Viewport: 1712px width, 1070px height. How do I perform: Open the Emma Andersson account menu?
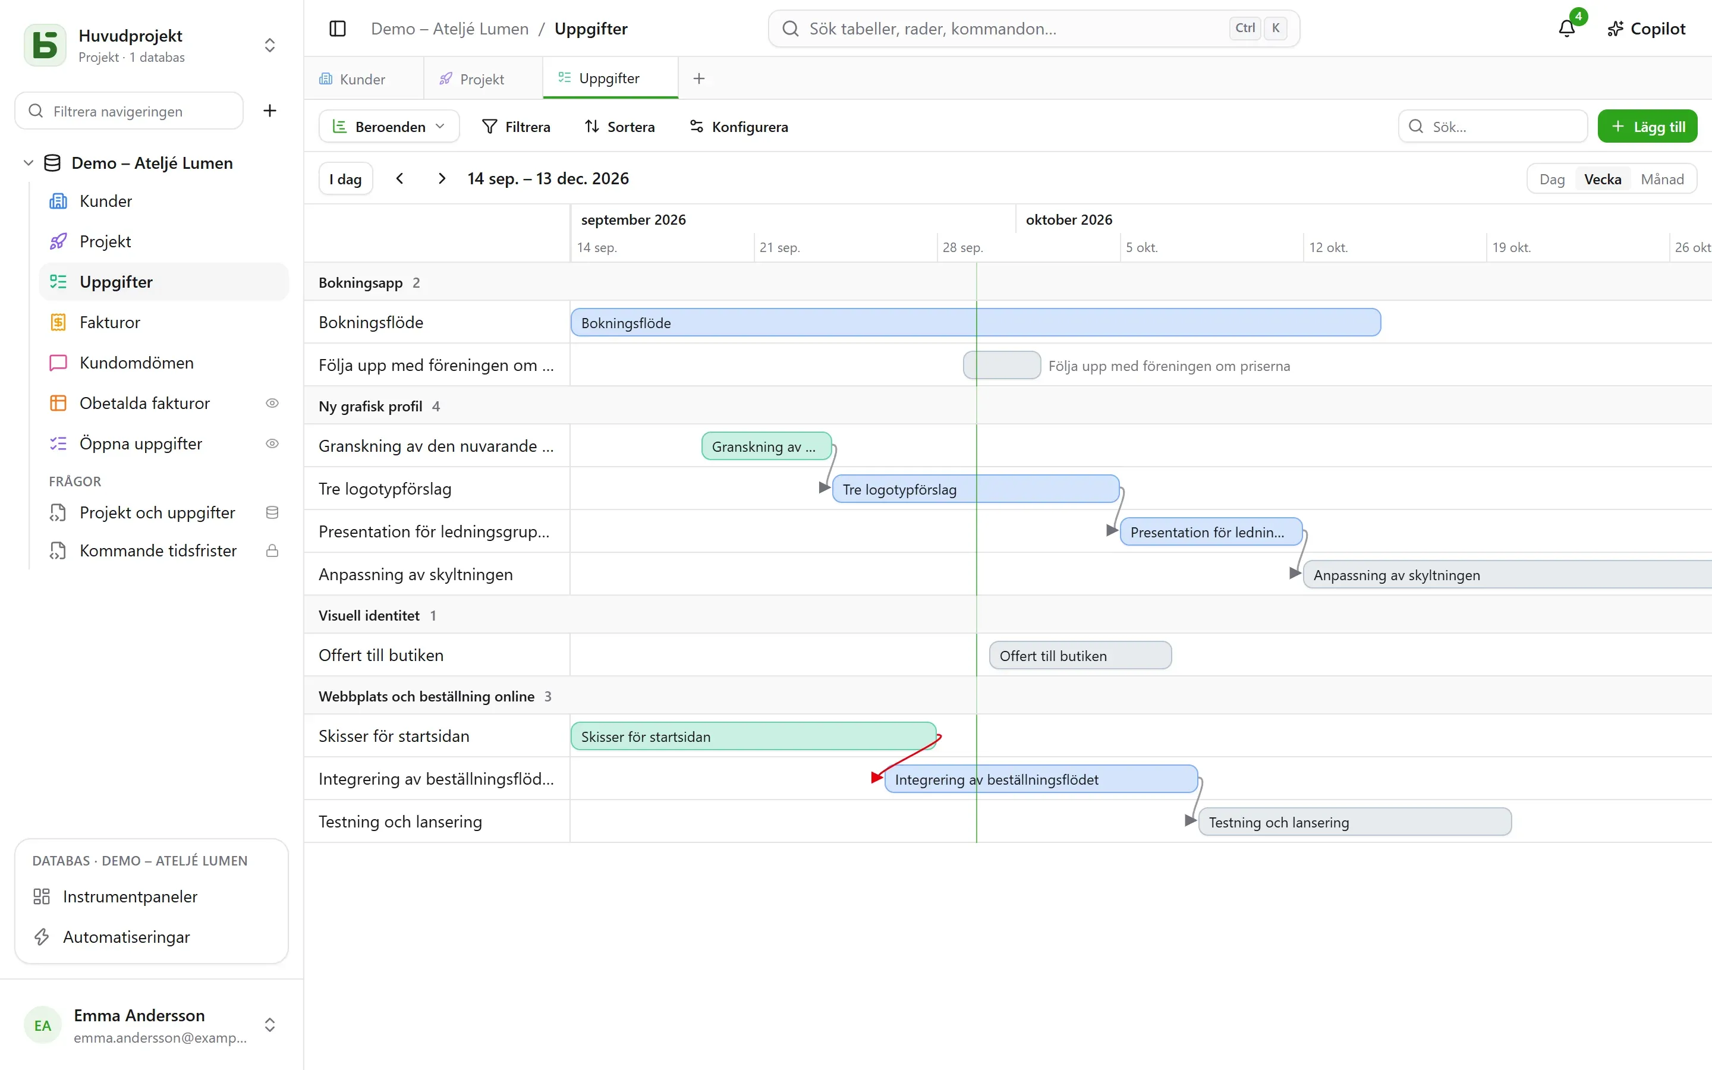(152, 1025)
